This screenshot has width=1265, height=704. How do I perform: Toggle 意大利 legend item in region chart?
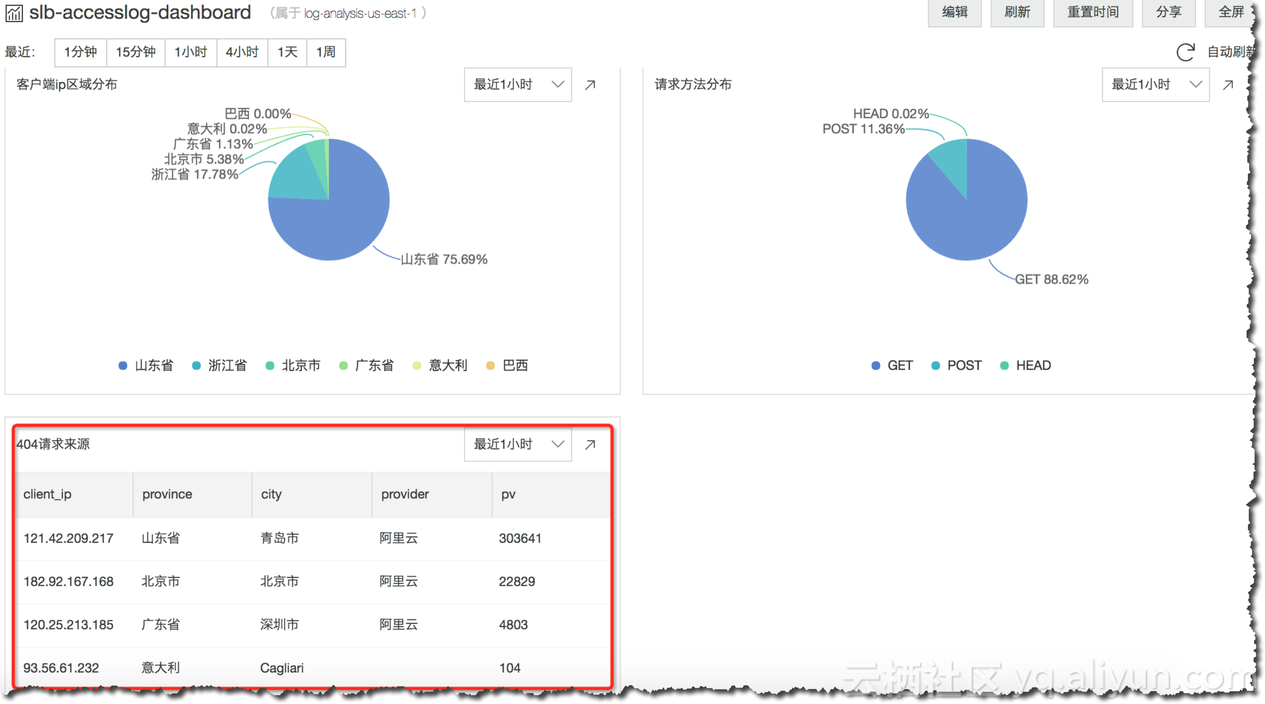coord(440,366)
